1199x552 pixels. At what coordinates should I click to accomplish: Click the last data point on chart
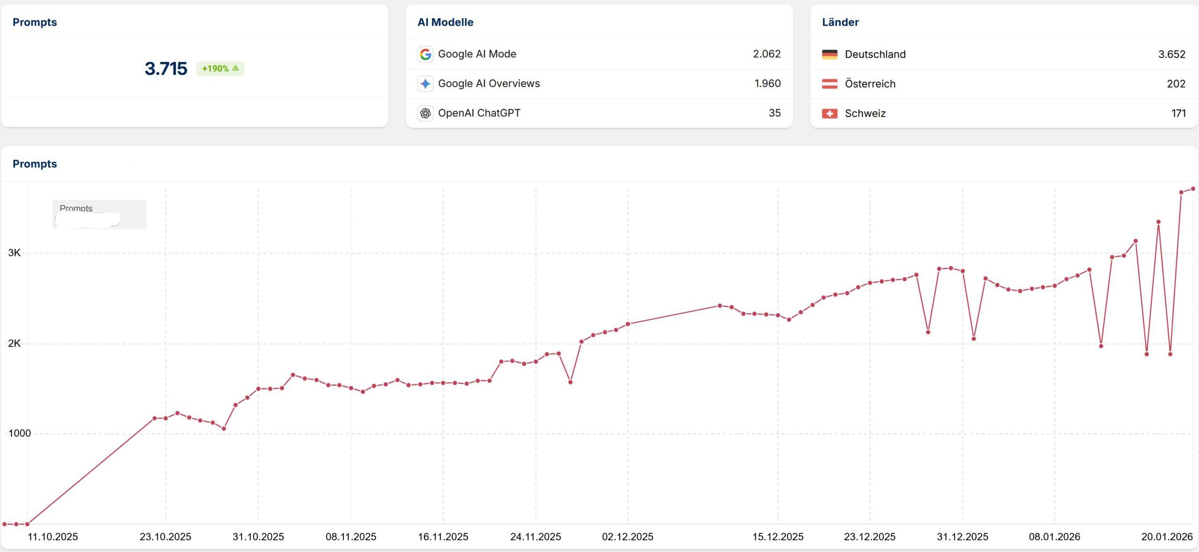tap(1193, 189)
